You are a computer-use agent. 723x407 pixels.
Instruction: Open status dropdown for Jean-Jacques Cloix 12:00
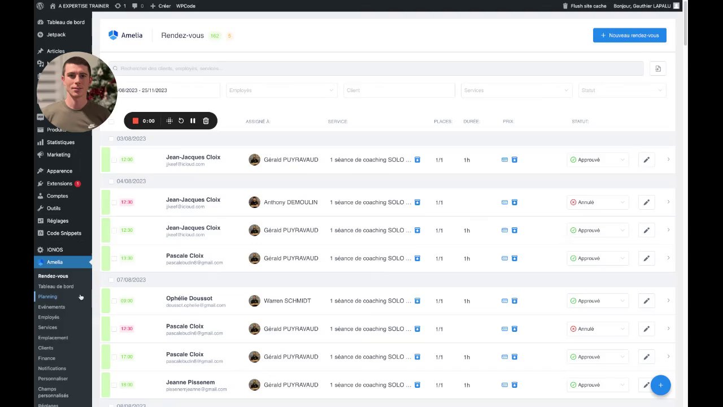(598, 160)
